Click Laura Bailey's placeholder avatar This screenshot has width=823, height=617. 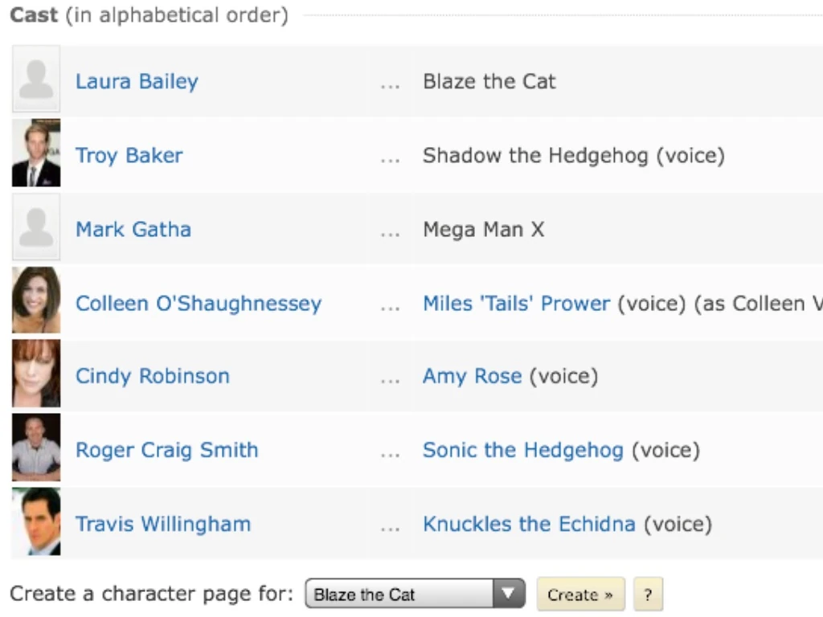pos(36,80)
